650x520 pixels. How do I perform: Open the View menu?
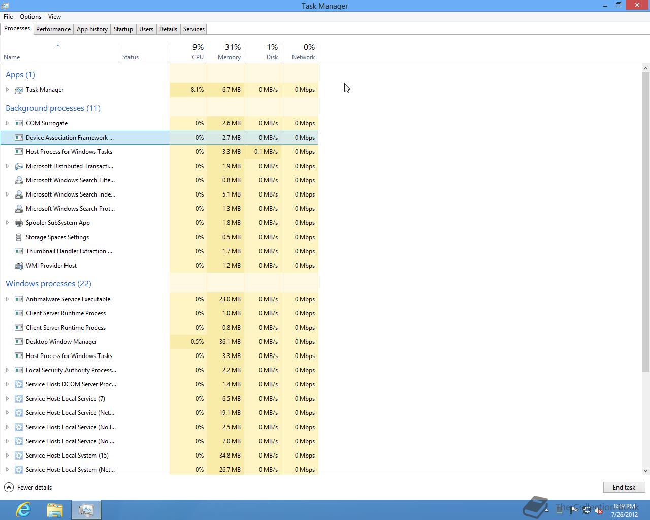tap(54, 17)
